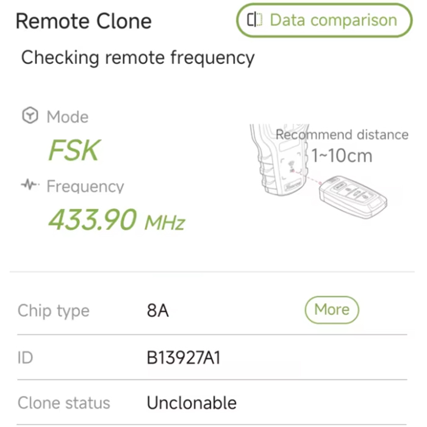Tap the Recommend distance text

tap(342, 134)
